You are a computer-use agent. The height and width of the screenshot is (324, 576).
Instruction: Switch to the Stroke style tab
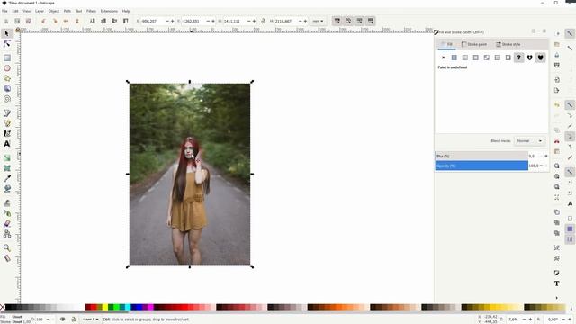pos(508,44)
